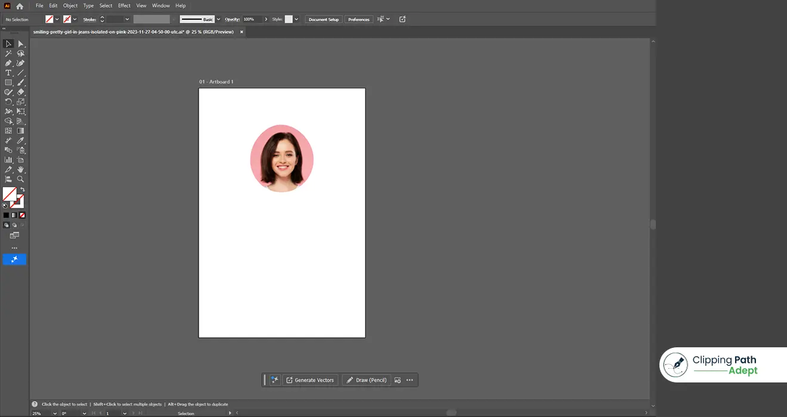The height and width of the screenshot is (417, 787).
Task: Select the Zoom tool
Action: pyautogui.click(x=20, y=179)
